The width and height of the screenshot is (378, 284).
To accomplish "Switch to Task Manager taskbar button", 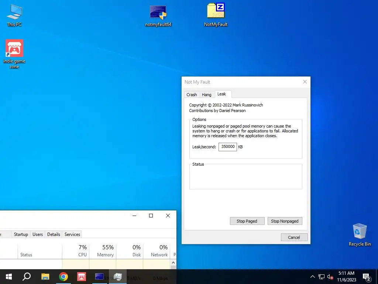I will [118, 277].
